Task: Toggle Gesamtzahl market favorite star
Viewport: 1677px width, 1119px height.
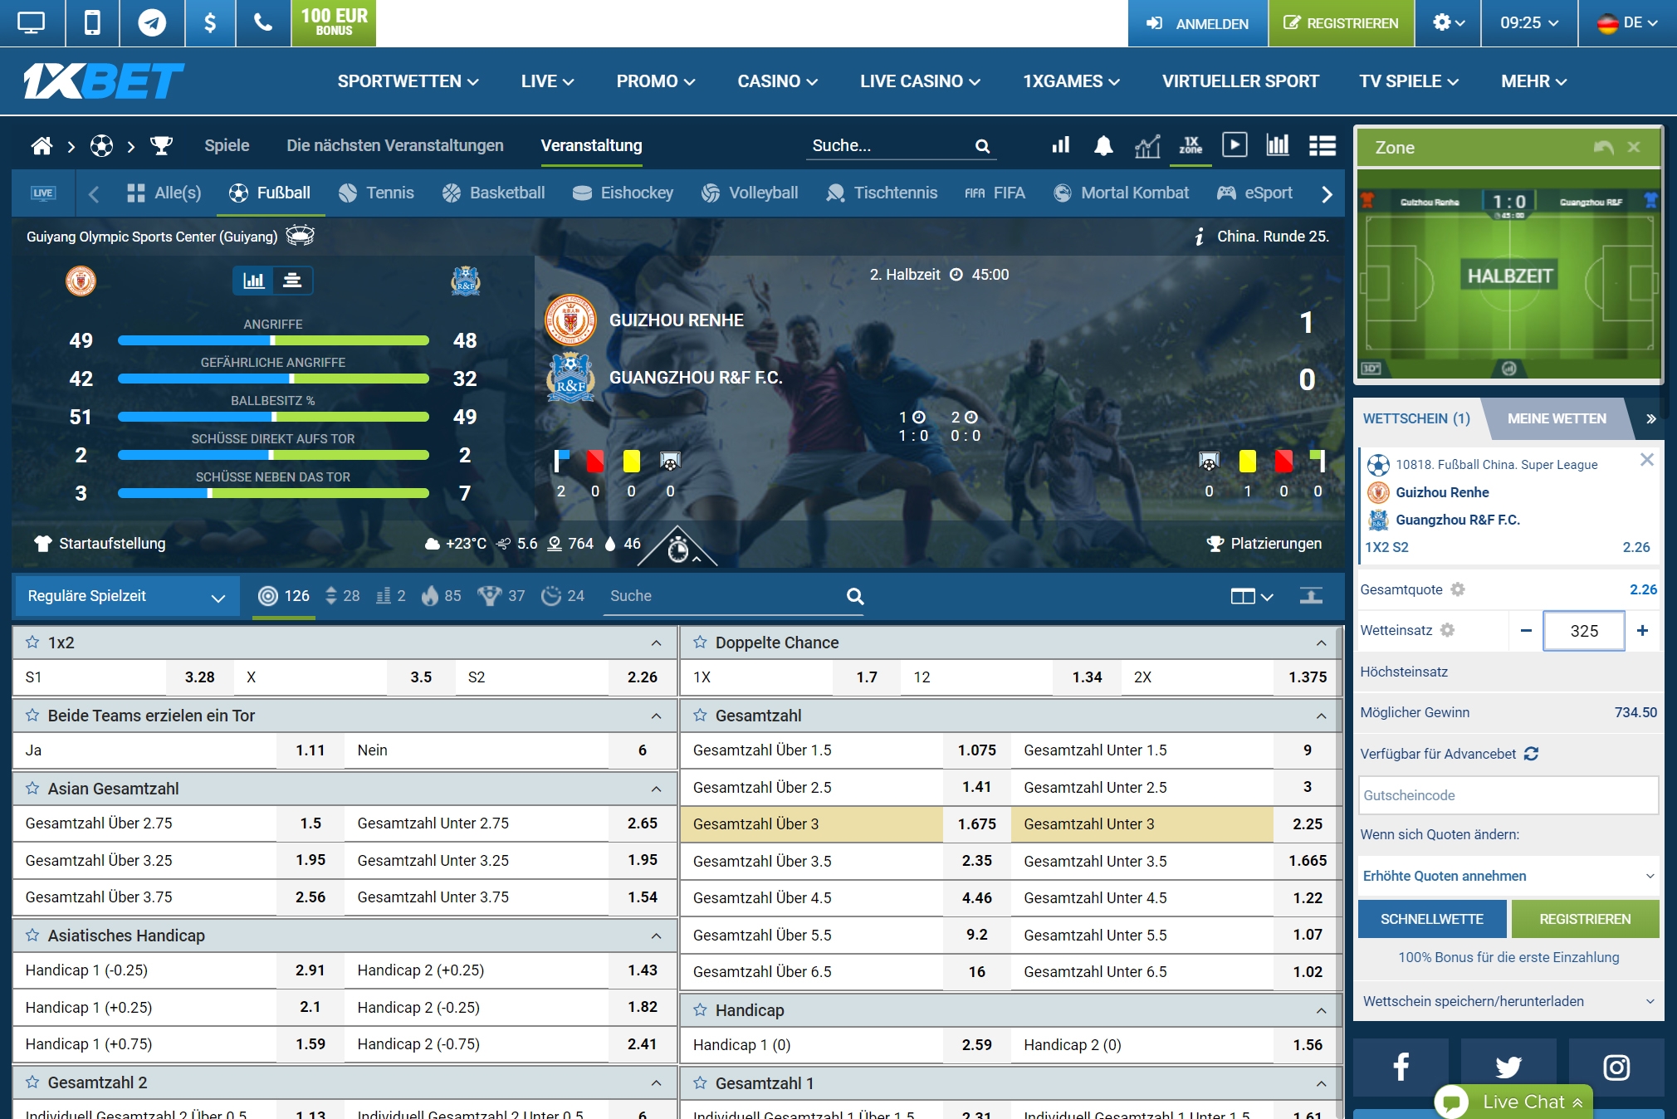Action: click(700, 716)
